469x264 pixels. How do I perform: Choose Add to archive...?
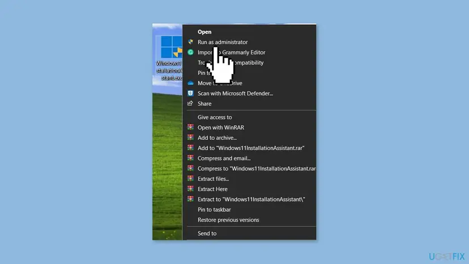point(217,138)
